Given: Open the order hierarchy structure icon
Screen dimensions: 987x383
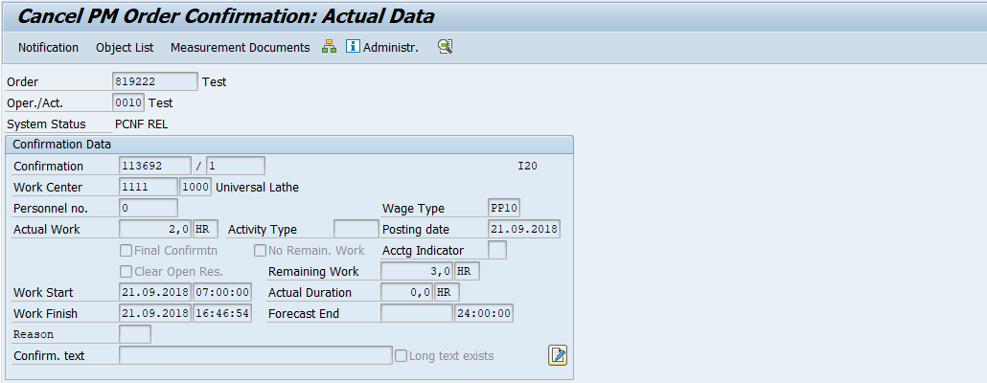Looking at the screenshot, I should coord(330,47).
